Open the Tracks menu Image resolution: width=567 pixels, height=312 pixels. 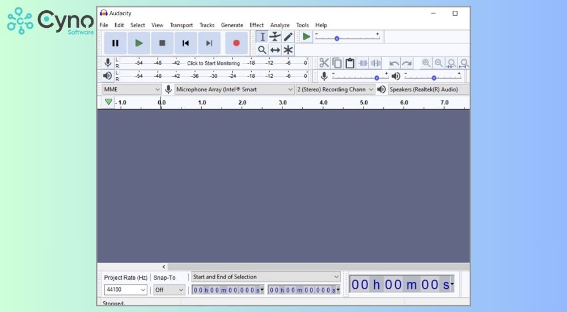[207, 25]
